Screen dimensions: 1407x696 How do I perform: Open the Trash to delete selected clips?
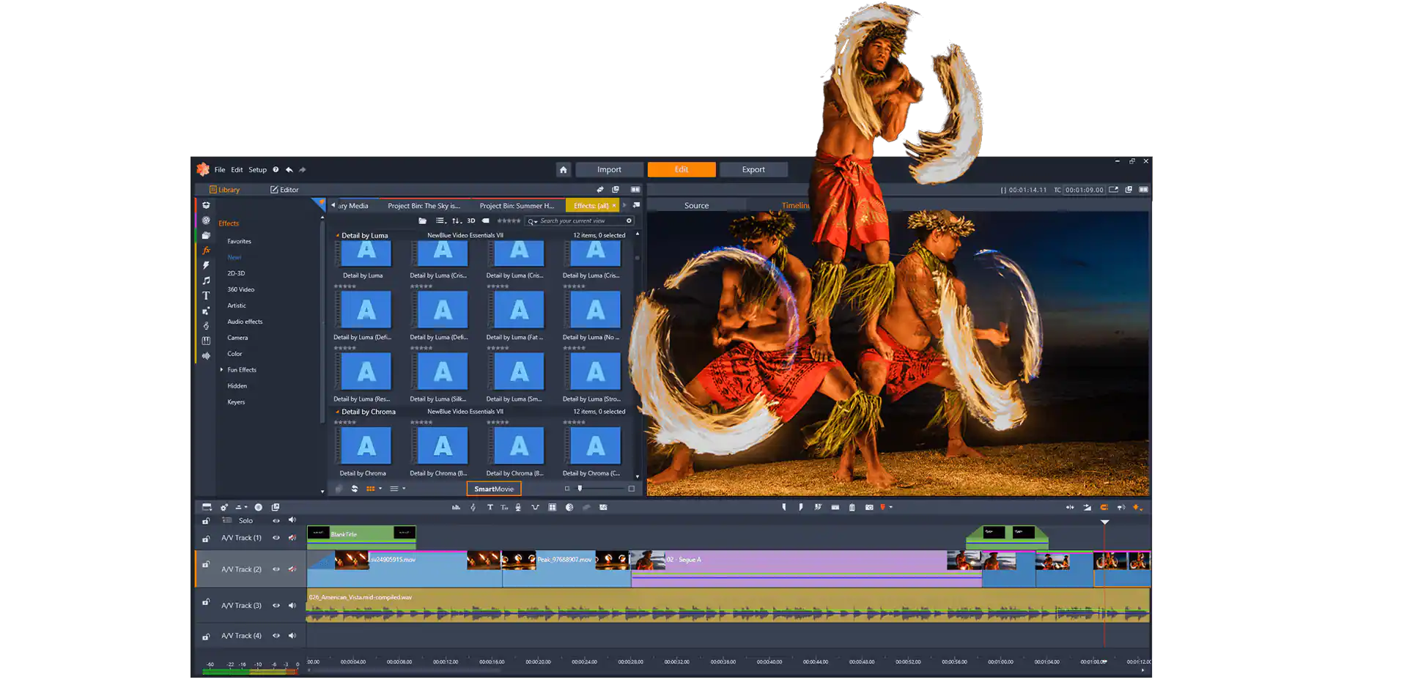852,507
